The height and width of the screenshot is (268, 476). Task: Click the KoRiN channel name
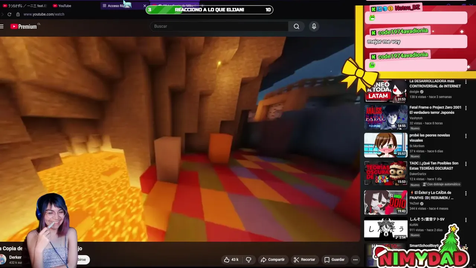click(x=414, y=225)
